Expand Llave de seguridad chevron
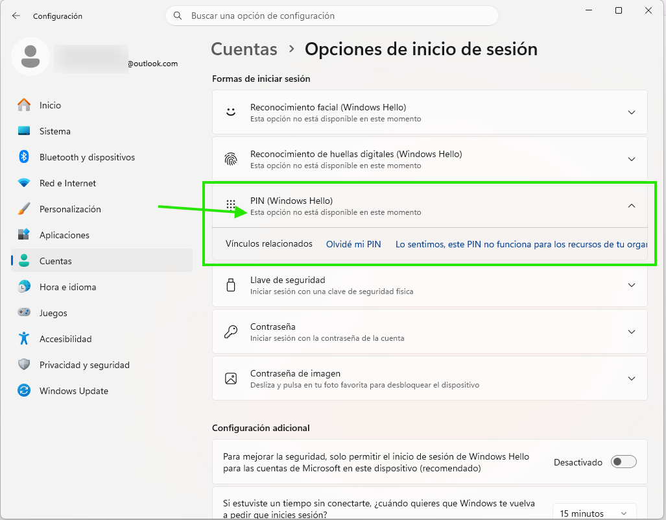This screenshot has width=666, height=520. pos(632,285)
